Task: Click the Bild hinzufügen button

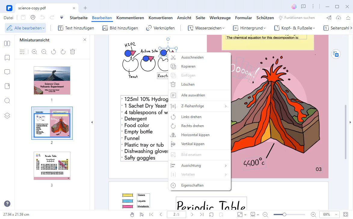Action: 120,28
